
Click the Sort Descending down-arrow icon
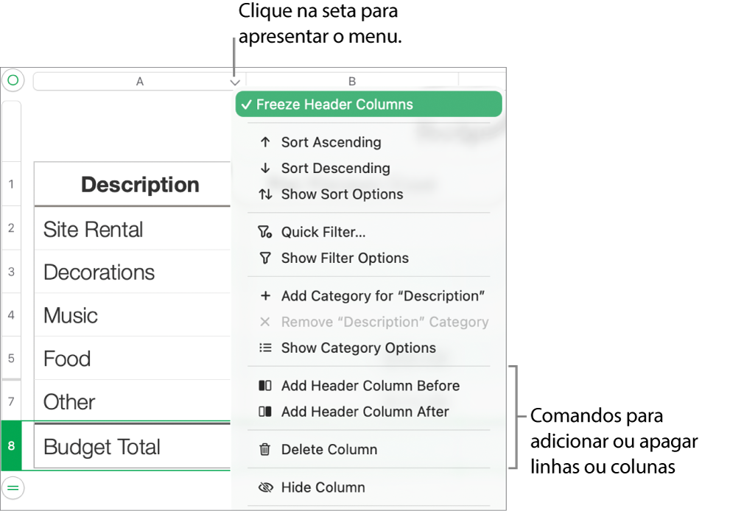click(266, 168)
